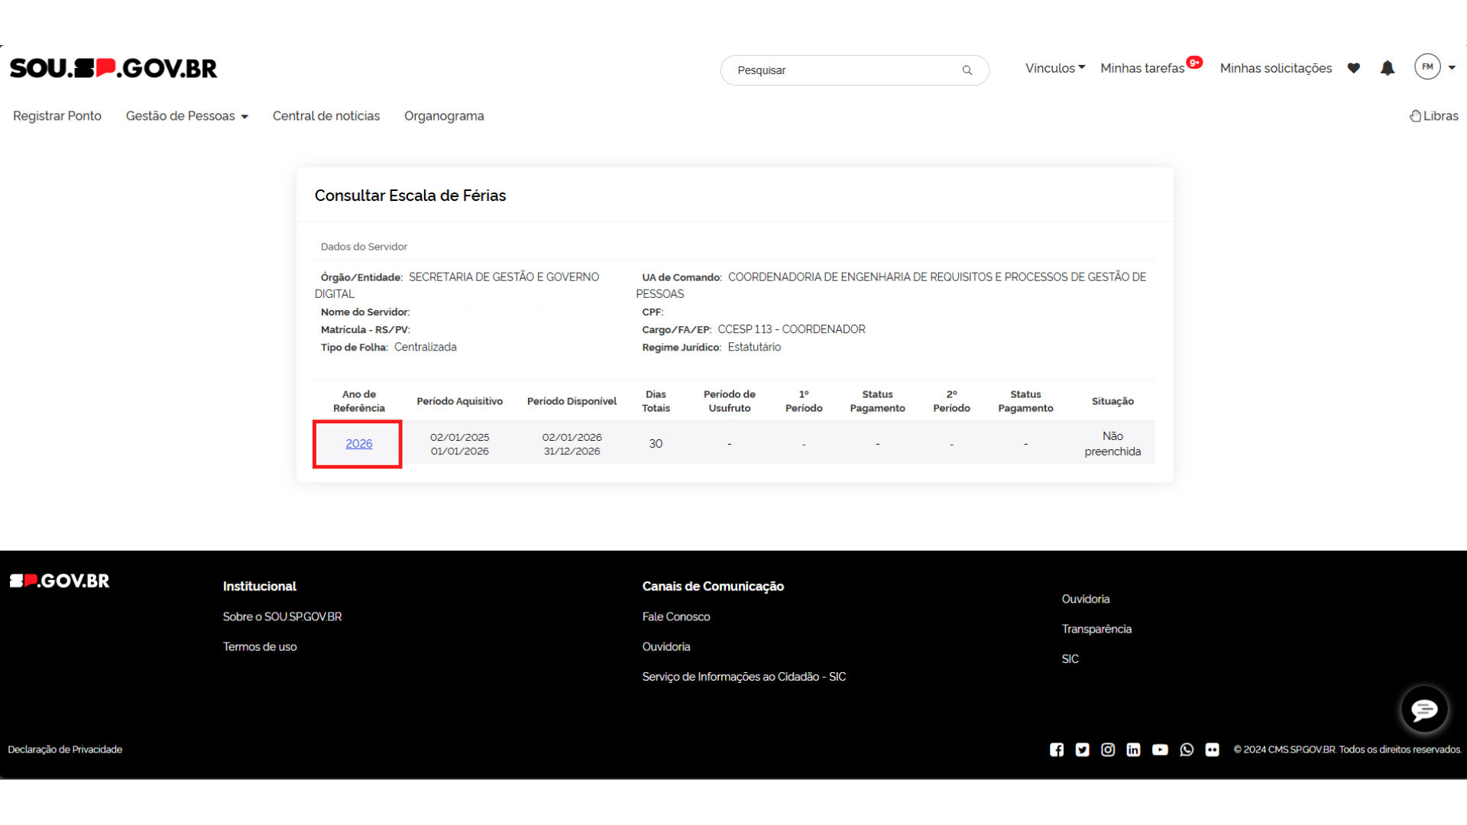Open Instagram icon in footer
1467x825 pixels.
pyautogui.click(x=1108, y=749)
